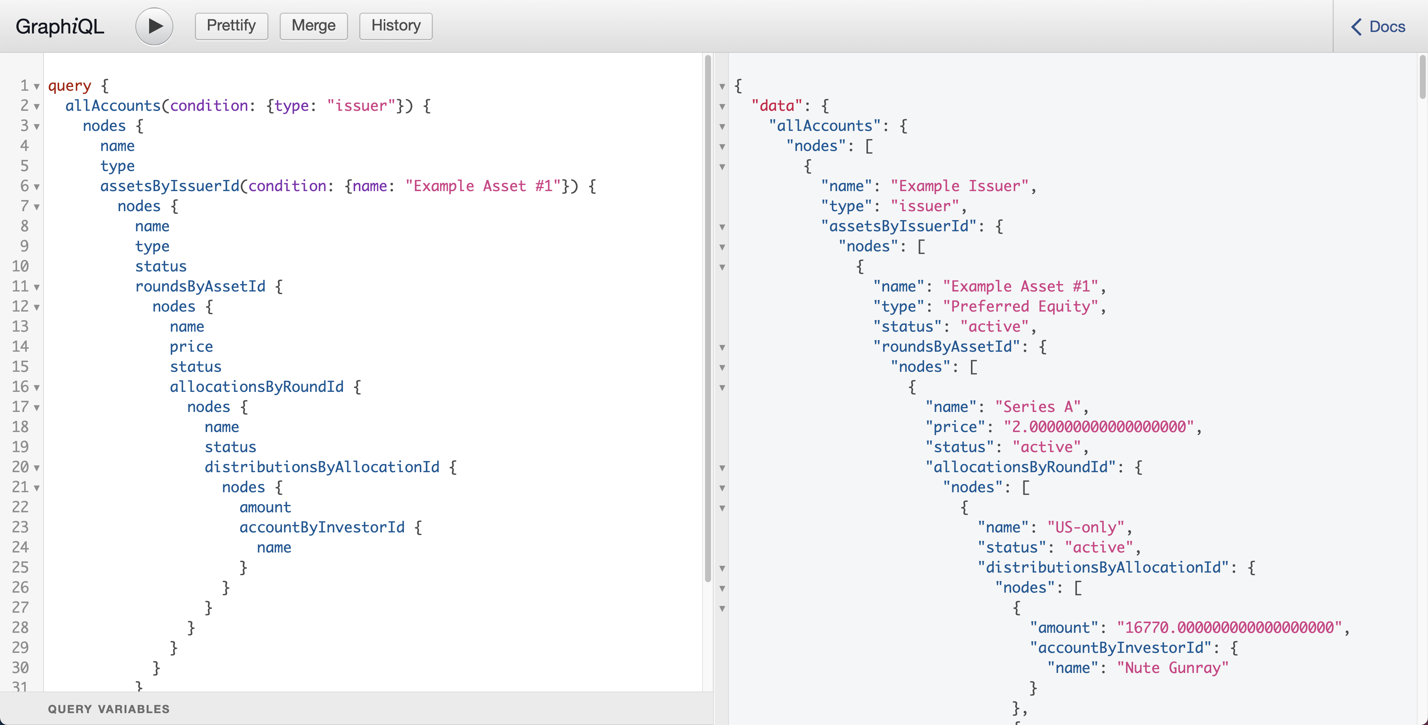Screen dimensions: 1428x725
Task: Click the query editor vertical scrollbar
Action: [x=707, y=319]
